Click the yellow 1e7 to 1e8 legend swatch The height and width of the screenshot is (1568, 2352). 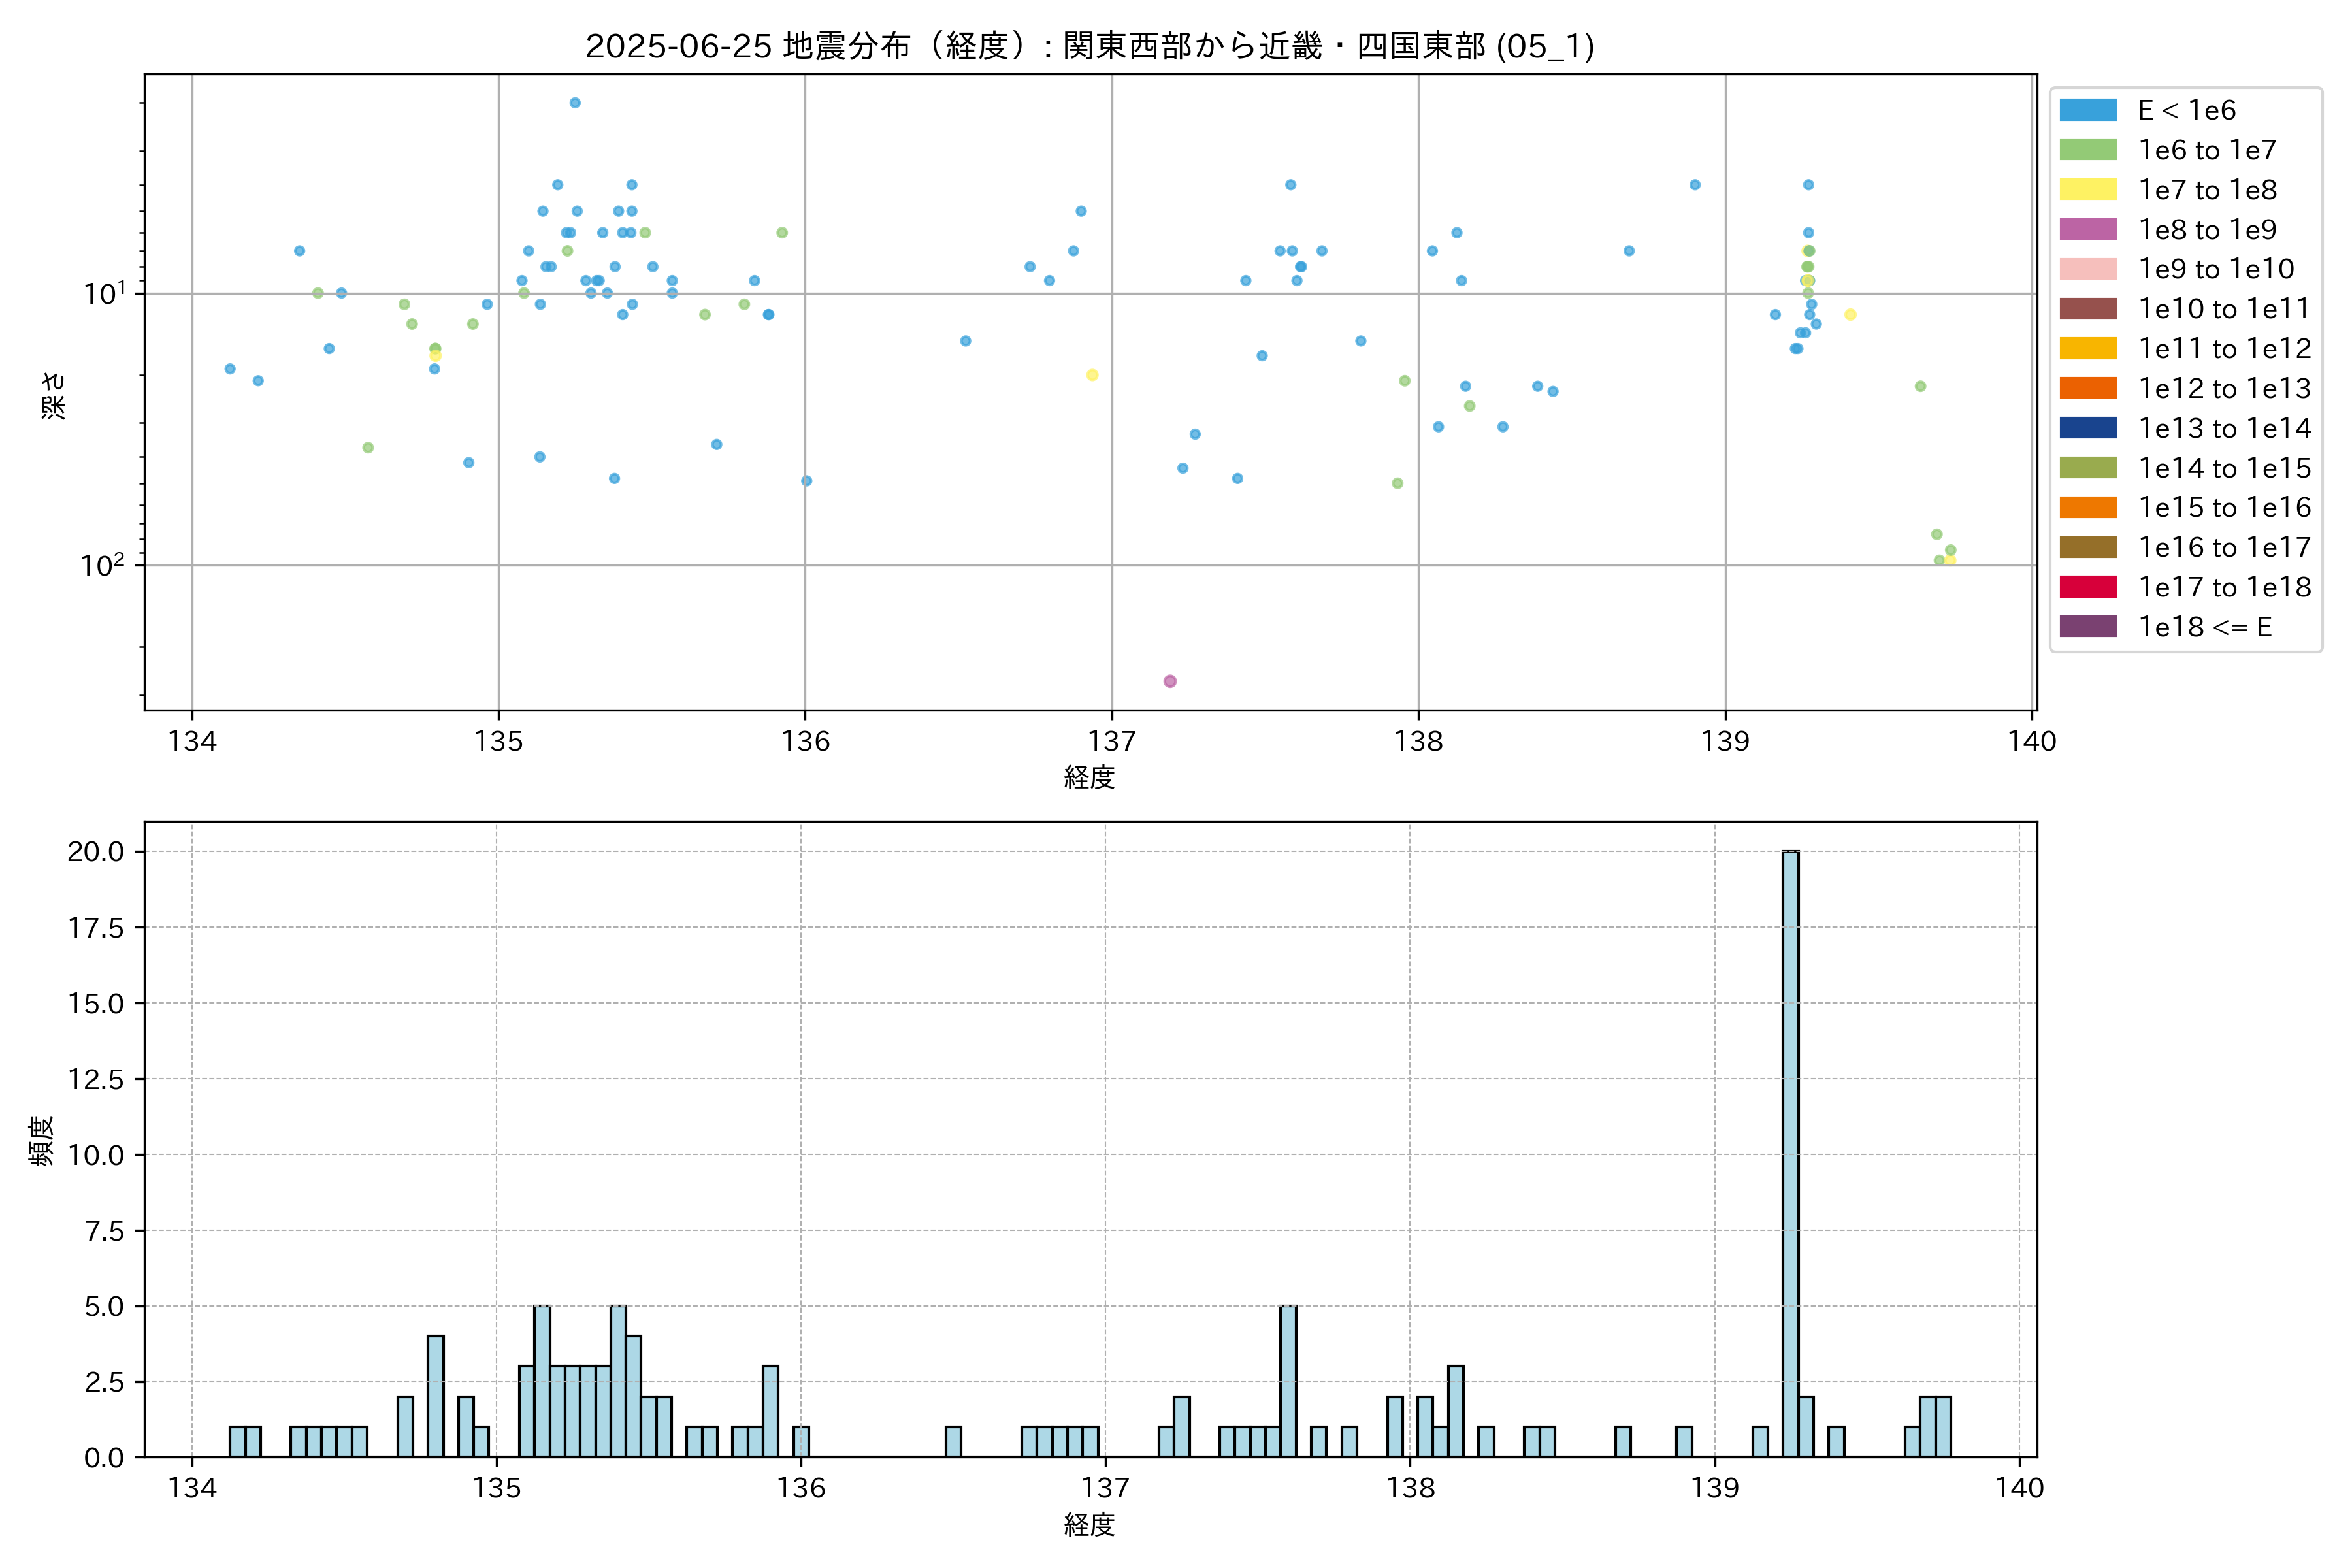pyautogui.click(x=2088, y=190)
